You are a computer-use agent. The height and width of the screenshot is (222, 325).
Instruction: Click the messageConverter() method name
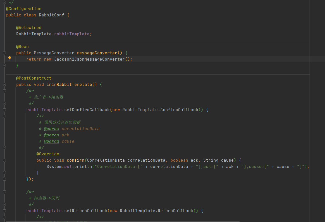[x=97, y=53]
